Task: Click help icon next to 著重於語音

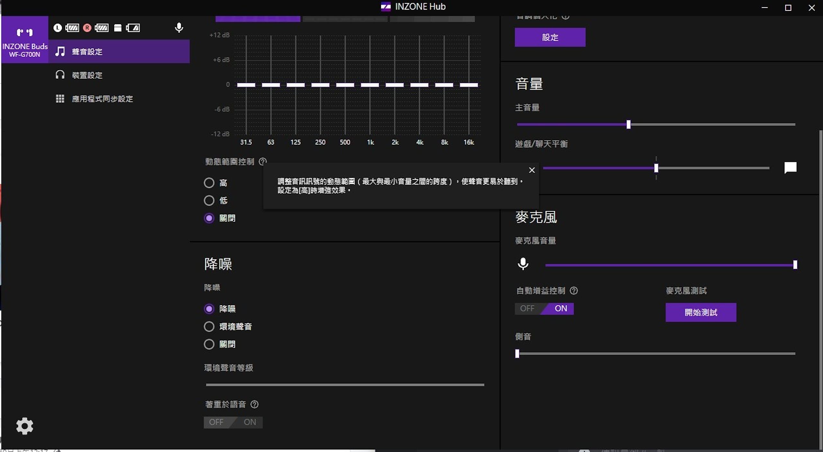Action: tap(254, 404)
